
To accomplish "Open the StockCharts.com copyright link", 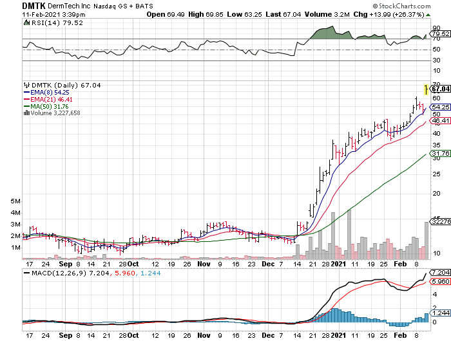I will [401, 6].
